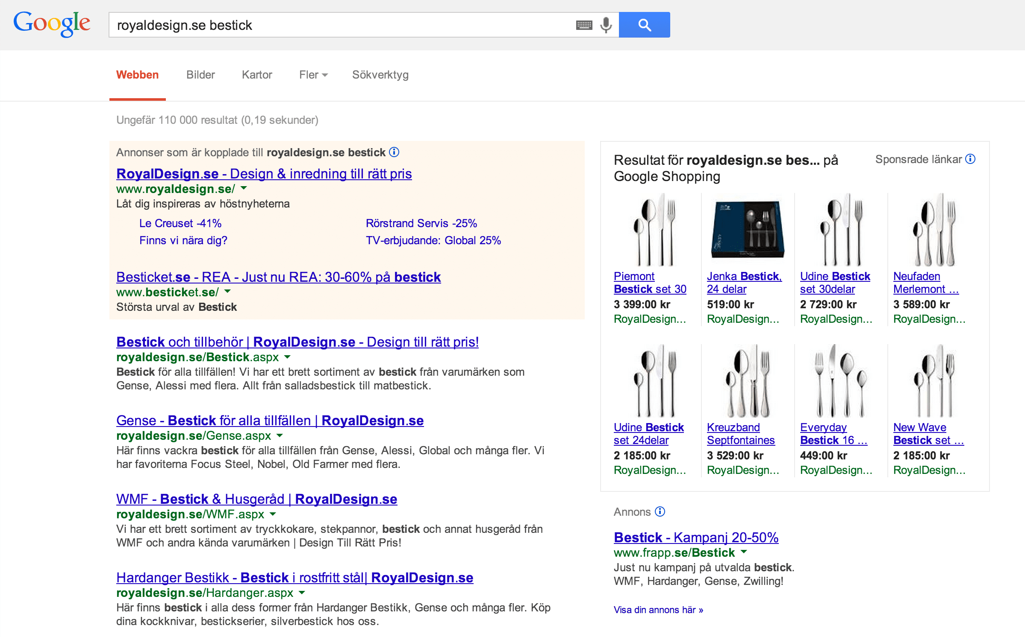1025x637 pixels.
Task: Expand arrow next to www.fragp.se/Bestick
Action: coord(744,552)
